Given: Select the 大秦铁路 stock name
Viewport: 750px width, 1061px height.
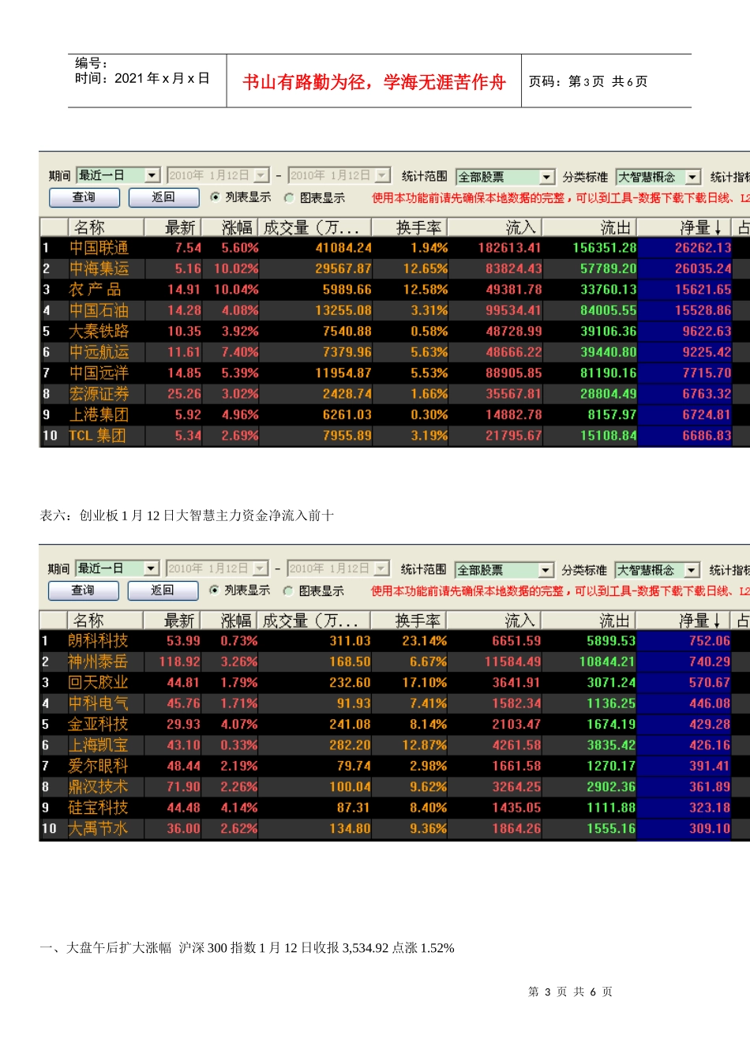Looking at the screenshot, I should tap(99, 331).
